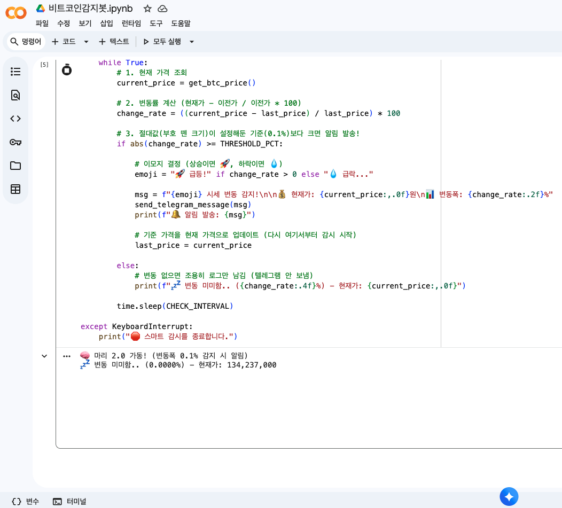Click the code 'send_telegram_message(msg)'
The width and height of the screenshot is (562, 508).
click(x=193, y=205)
